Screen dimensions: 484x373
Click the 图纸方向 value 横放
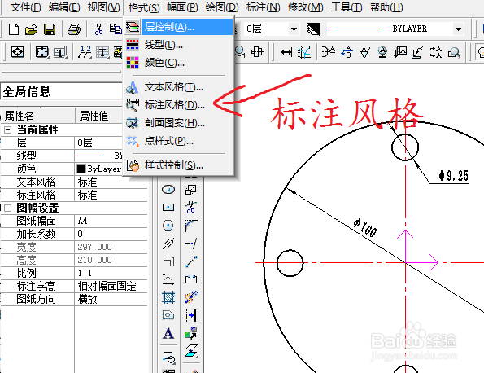(x=87, y=299)
